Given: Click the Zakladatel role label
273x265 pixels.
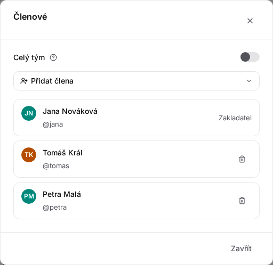Looking at the screenshot, I should (x=235, y=118).
